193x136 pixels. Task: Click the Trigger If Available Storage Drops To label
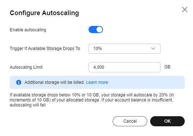click(x=45, y=49)
